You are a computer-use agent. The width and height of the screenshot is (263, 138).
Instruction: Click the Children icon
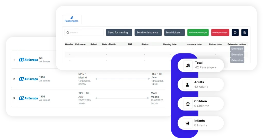(x=188, y=104)
